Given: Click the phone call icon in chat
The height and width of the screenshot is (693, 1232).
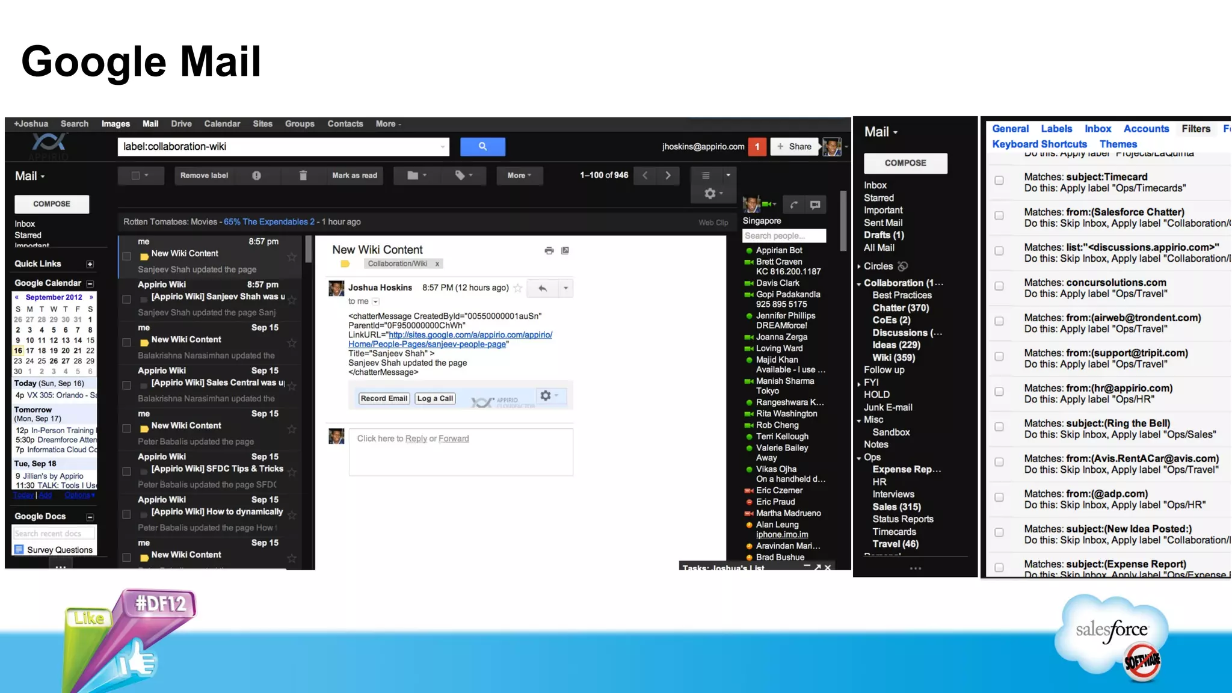Looking at the screenshot, I should (x=794, y=205).
